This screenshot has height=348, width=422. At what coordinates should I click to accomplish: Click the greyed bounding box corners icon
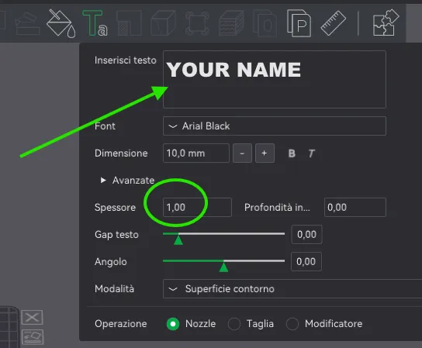tap(197, 23)
